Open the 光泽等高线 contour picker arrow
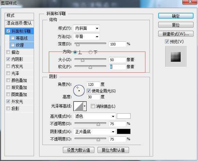198x161 pixels. pyautogui.click(x=85, y=106)
